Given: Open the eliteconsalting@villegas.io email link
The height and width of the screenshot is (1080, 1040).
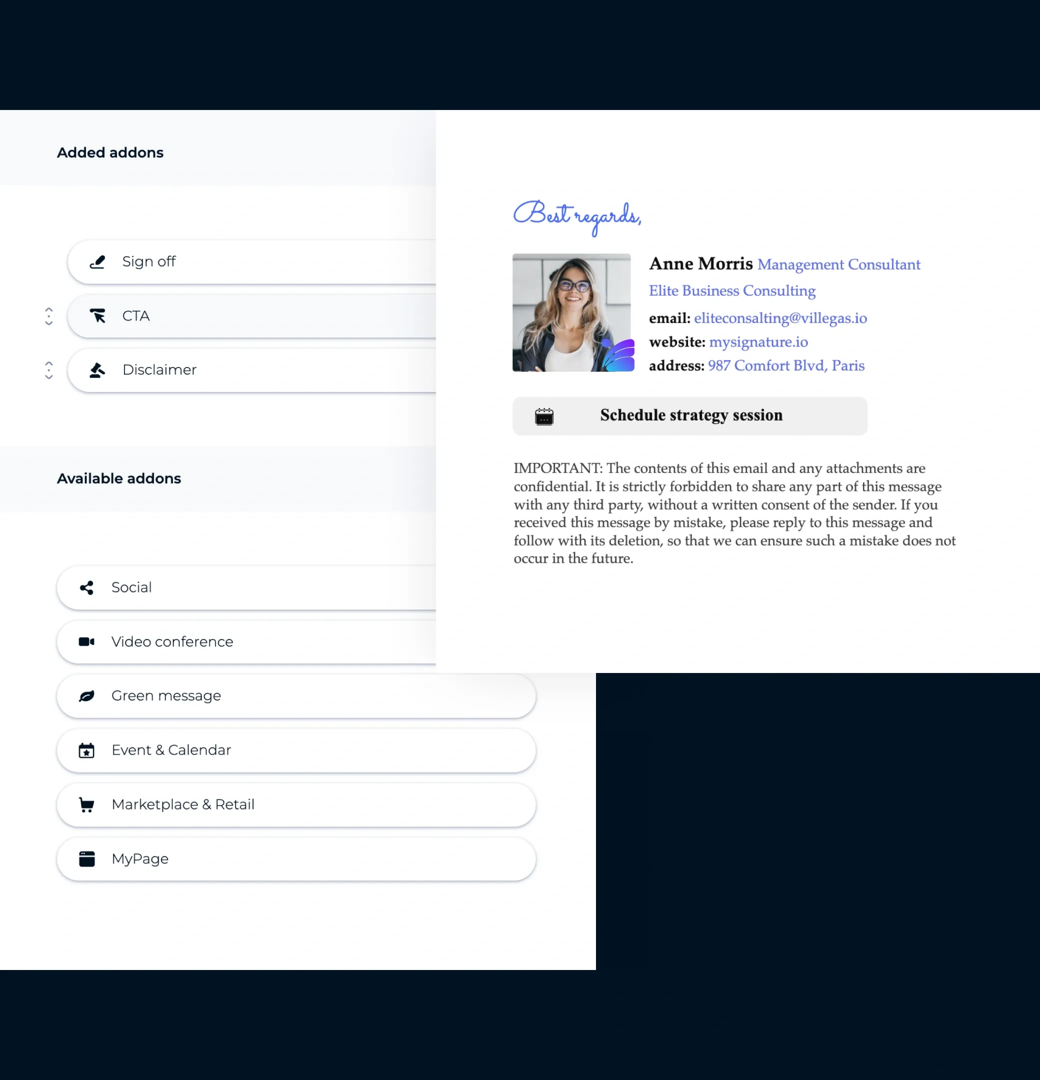Looking at the screenshot, I should coord(780,318).
